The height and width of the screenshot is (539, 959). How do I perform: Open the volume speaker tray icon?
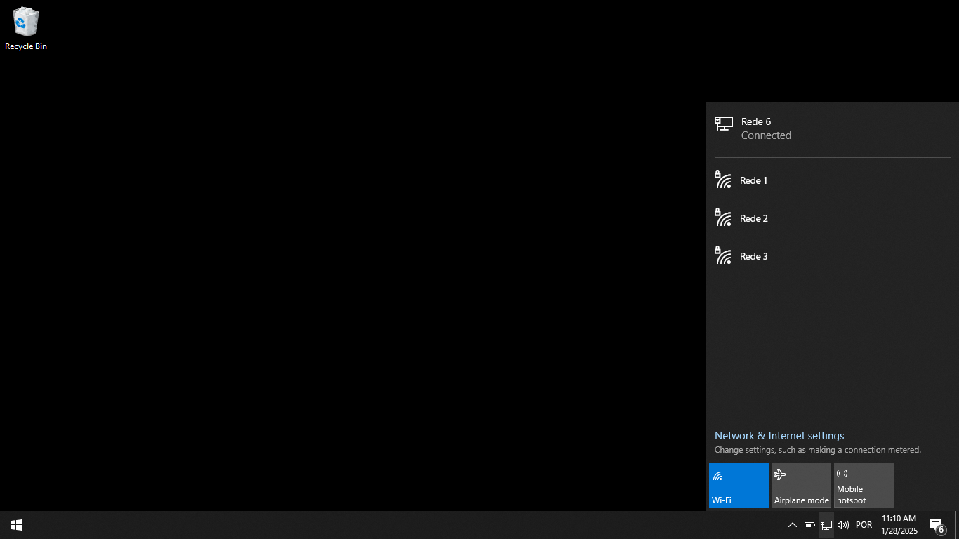pos(843,525)
